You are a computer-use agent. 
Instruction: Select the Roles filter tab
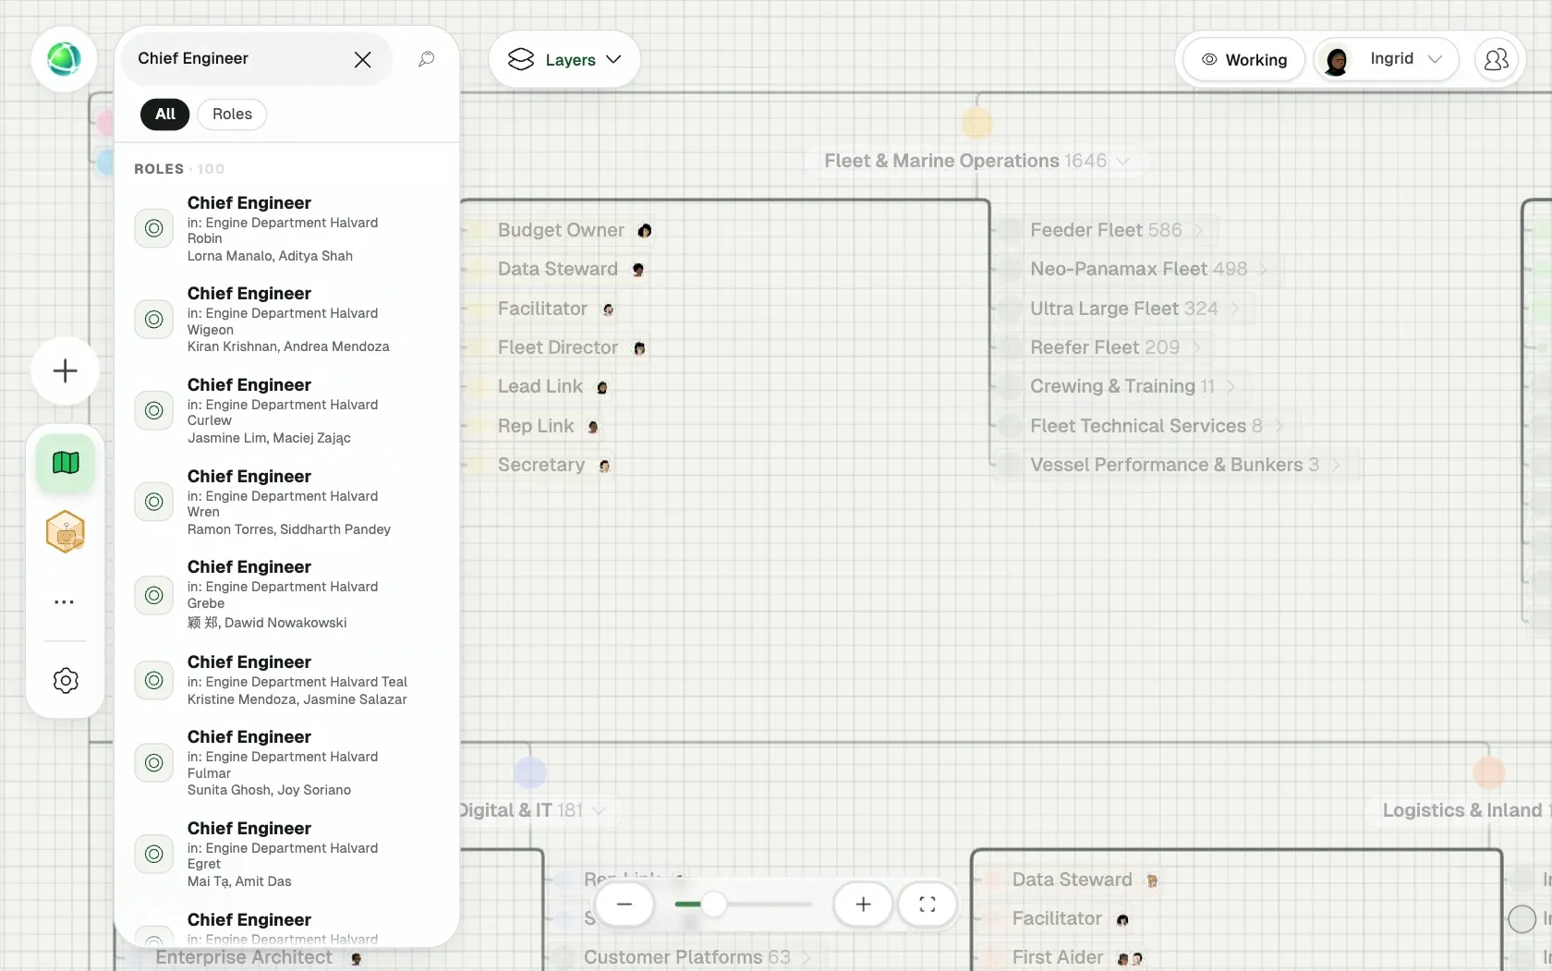coord(232,115)
